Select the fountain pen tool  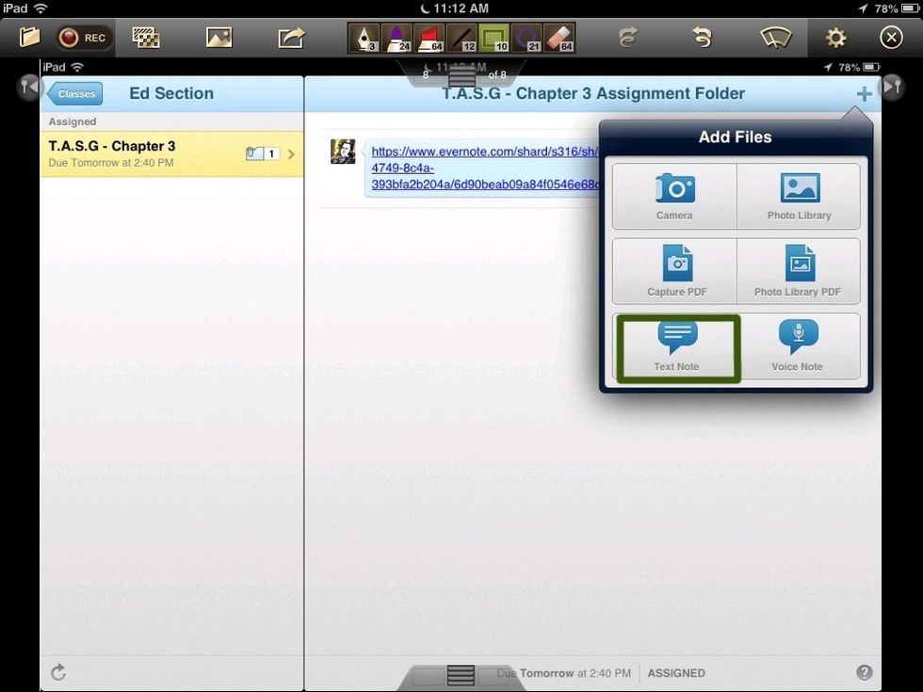click(364, 38)
